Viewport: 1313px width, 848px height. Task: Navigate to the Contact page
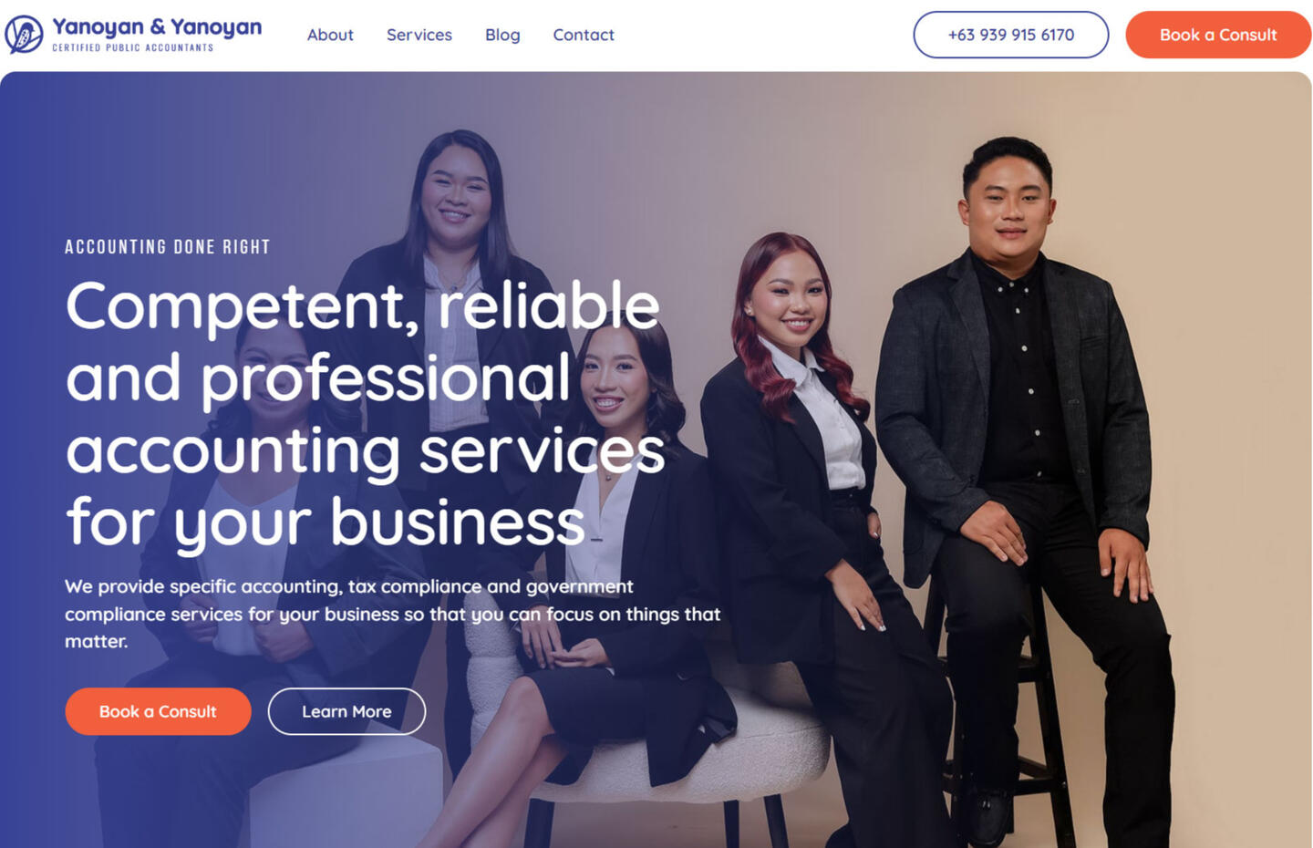(x=584, y=35)
